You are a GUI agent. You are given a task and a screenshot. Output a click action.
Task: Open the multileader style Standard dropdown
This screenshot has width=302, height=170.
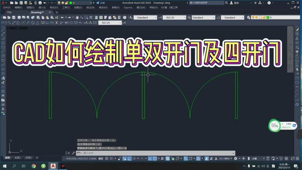[x=233, y=17]
